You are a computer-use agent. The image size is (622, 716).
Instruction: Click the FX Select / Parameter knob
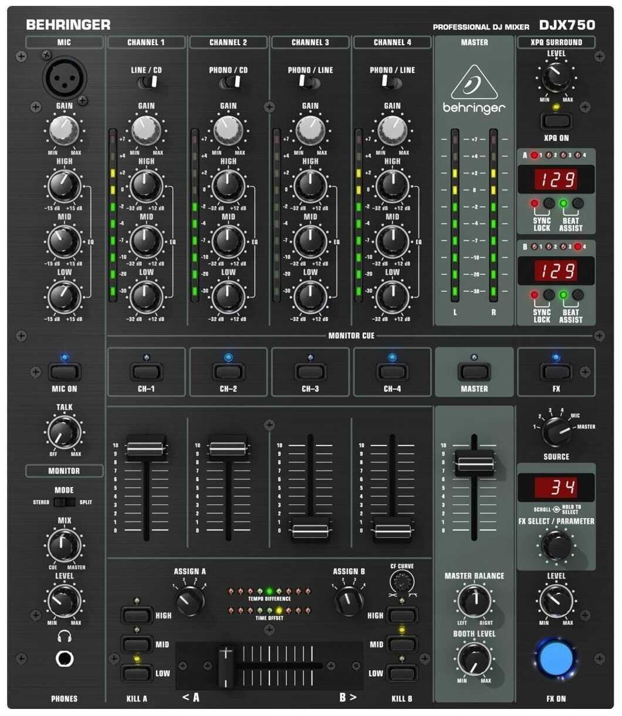556,546
